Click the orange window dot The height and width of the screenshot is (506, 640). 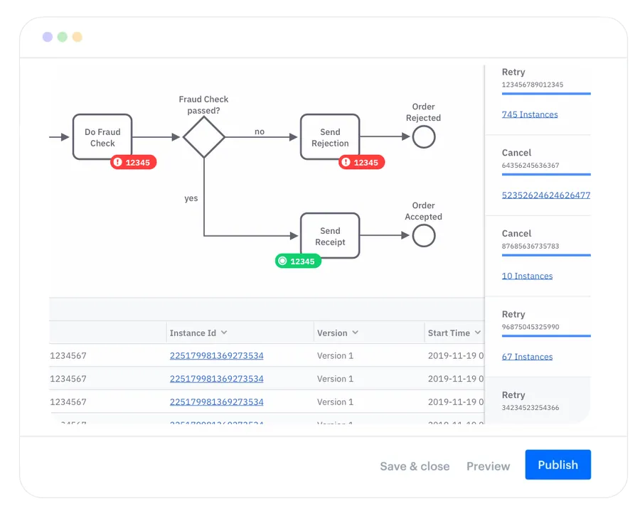(77, 37)
